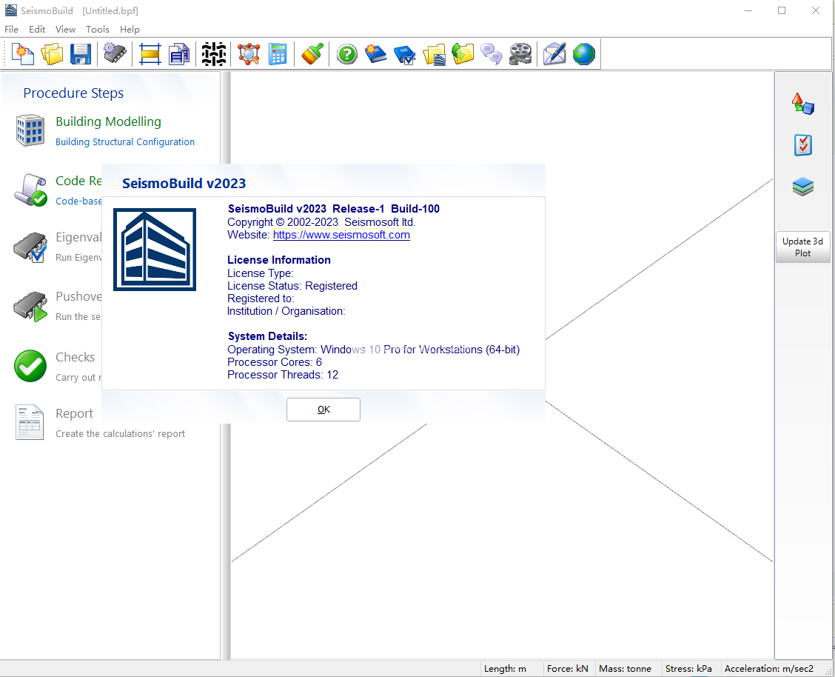
Task: Click the stacked layers icon in right panel
Action: tap(802, 187)
